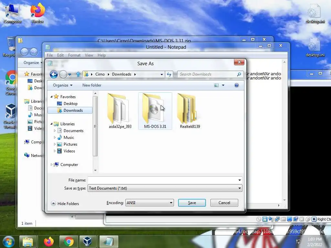Click the navigation pane scrollbar up arrow
The height and width of the screenshot is (248, 331).
click(95, 93)
